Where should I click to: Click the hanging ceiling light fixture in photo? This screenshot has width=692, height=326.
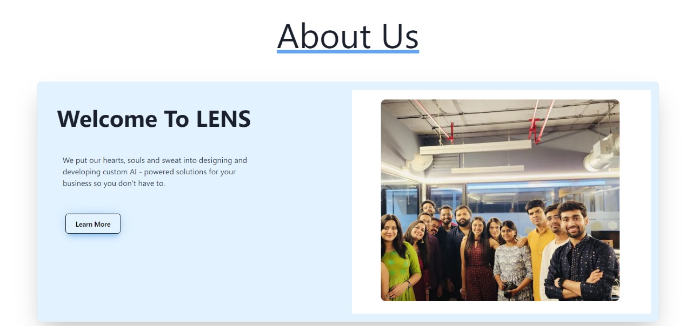coord(475,147)
